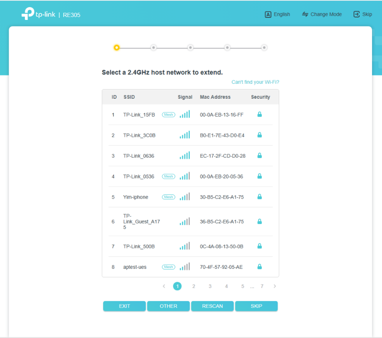
Task: Click lock icon for TP-Link_0636
Action: coord(260,156)
